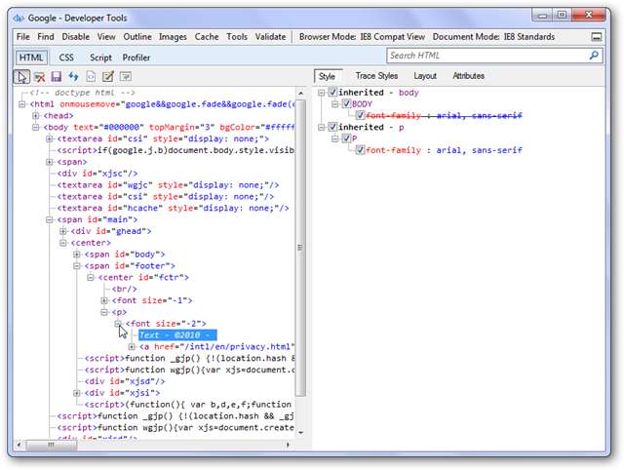The image size is (624, 470).
Task: Expand the div id="ghead" node
Action: click(x=63, y=231)
